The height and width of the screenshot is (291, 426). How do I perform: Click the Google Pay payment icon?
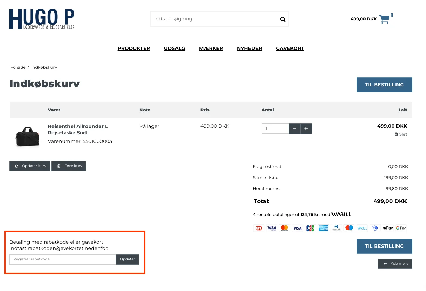[x=401, y=228]
